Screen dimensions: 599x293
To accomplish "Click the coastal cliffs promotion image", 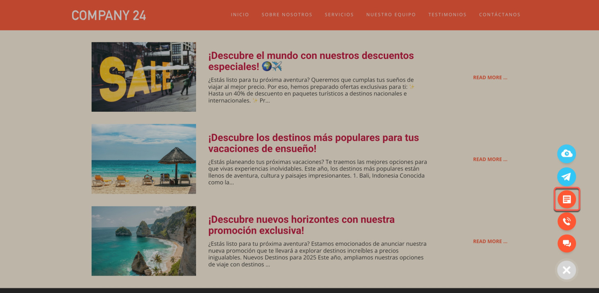I will 144,241.
